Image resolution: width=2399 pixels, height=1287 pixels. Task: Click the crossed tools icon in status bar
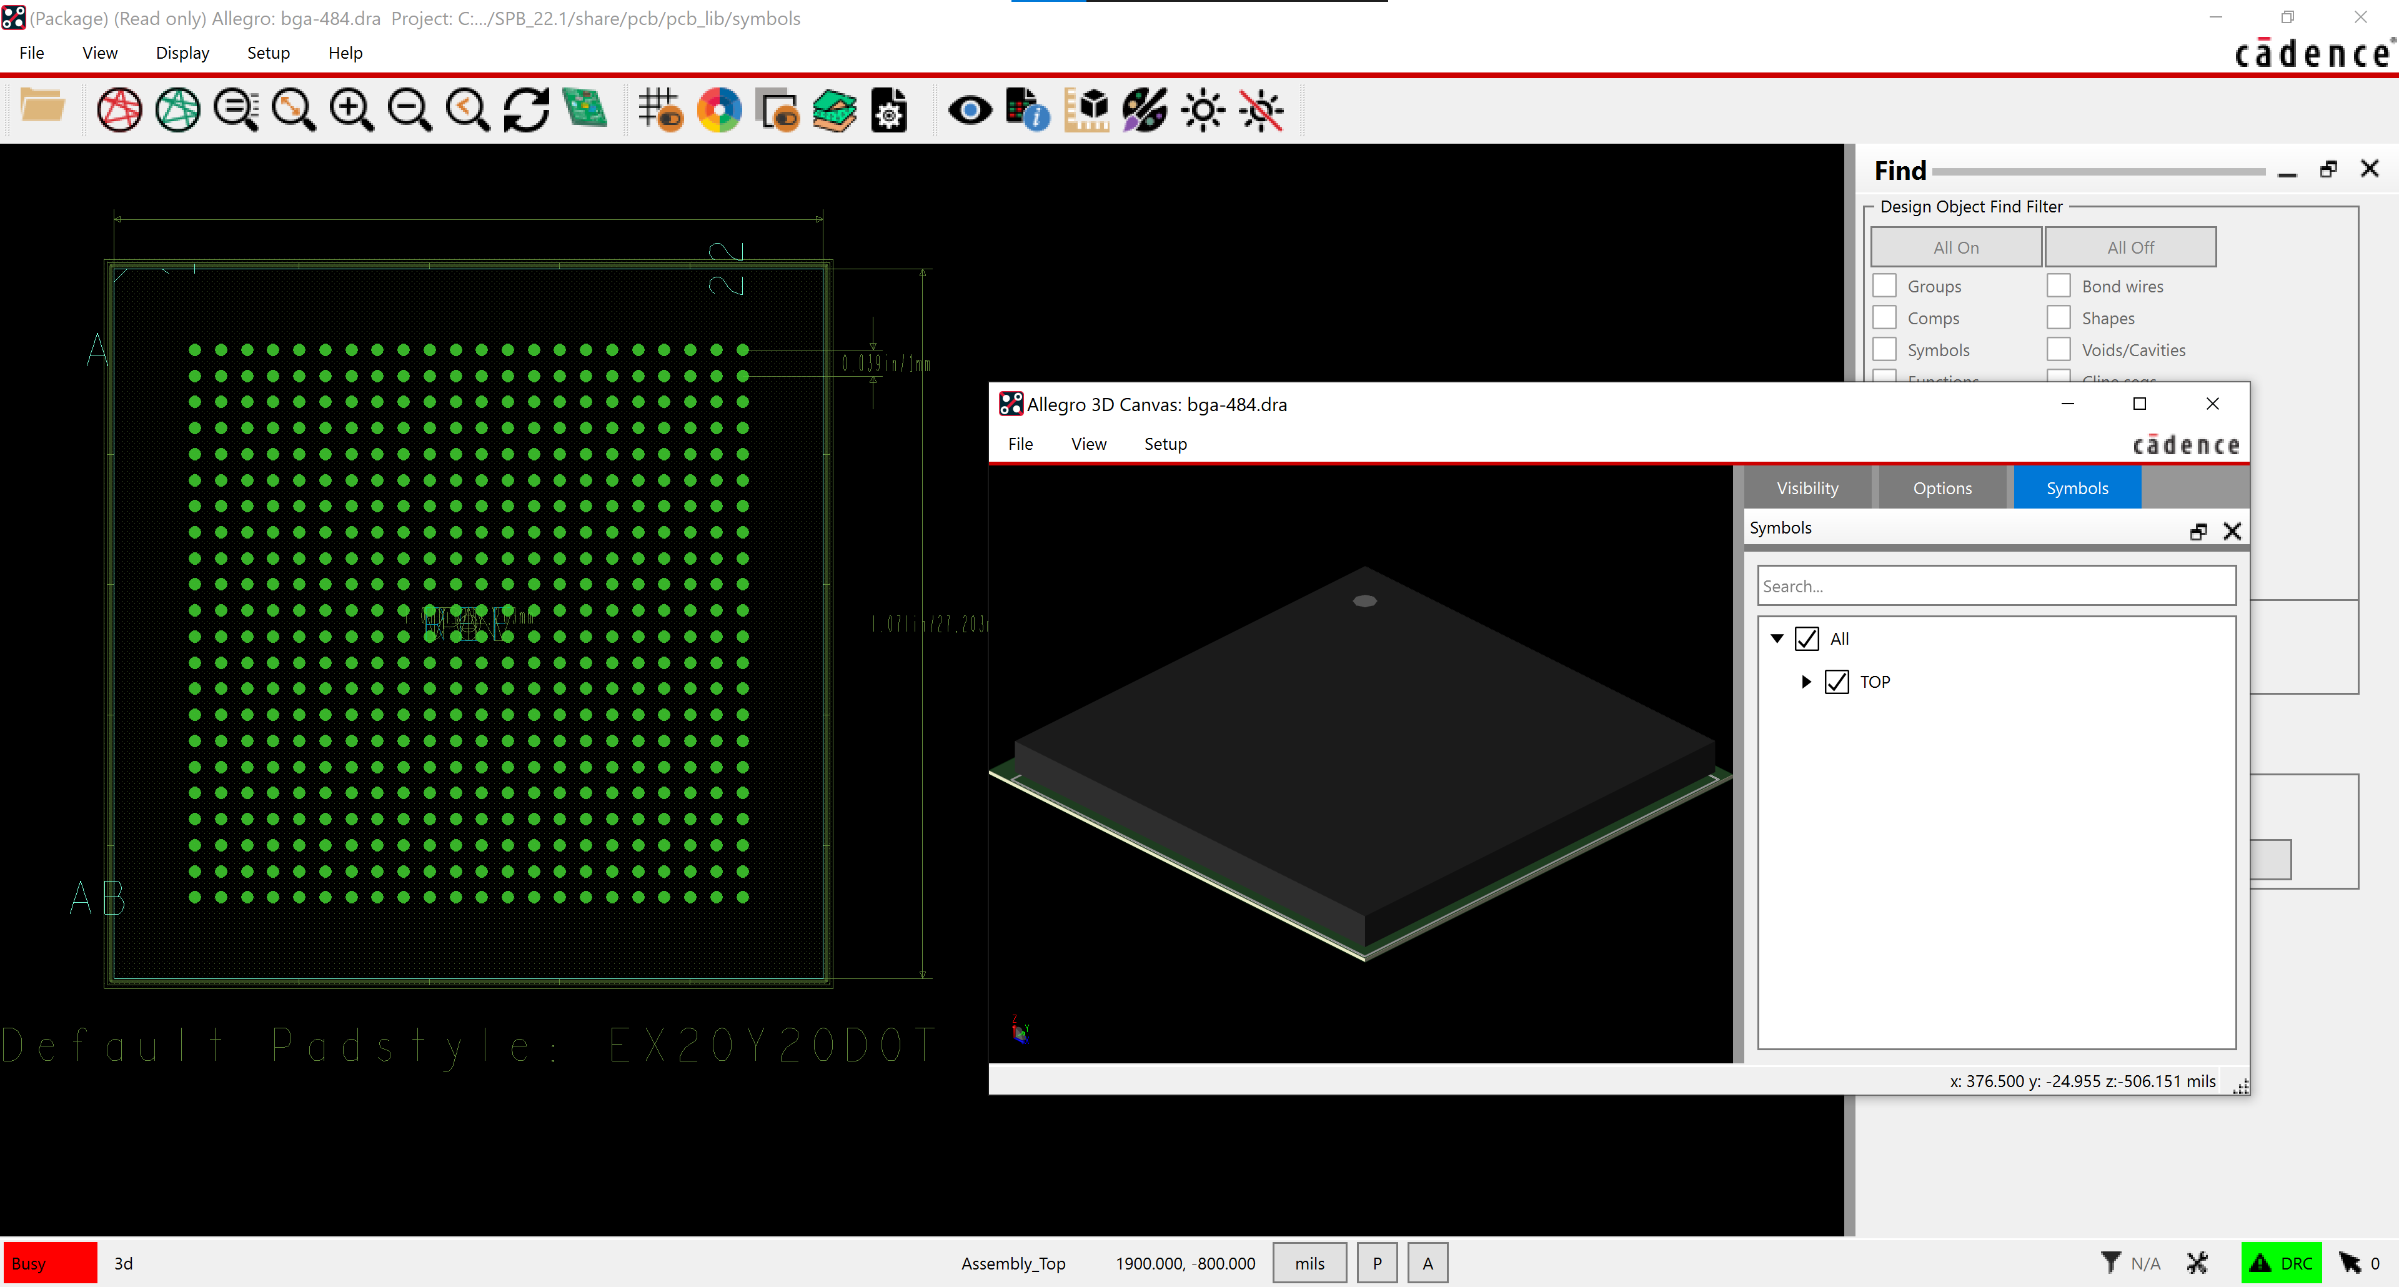pyautogui.click(x=2198, y=1263)
